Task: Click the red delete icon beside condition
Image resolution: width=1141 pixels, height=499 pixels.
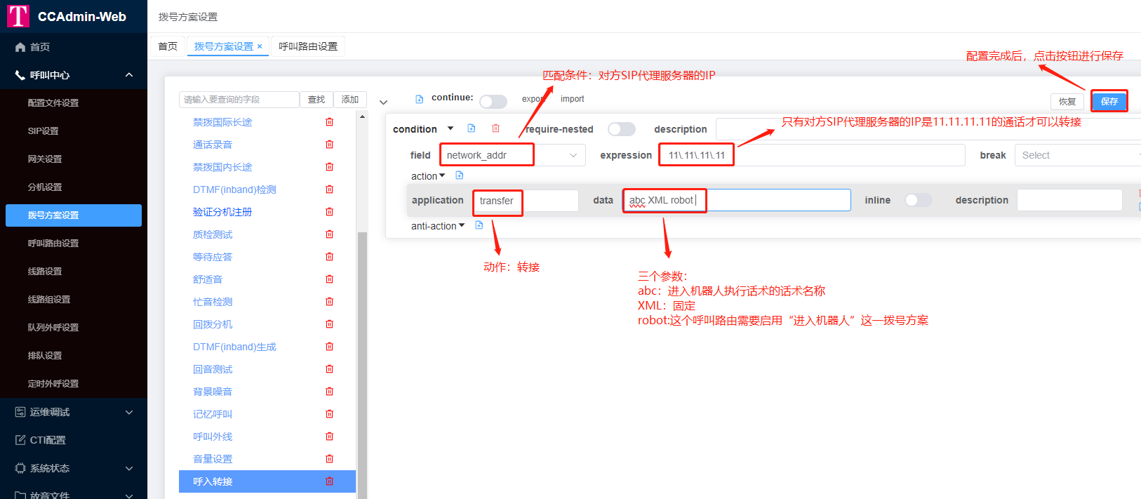Action: click(x=495, y=128)
